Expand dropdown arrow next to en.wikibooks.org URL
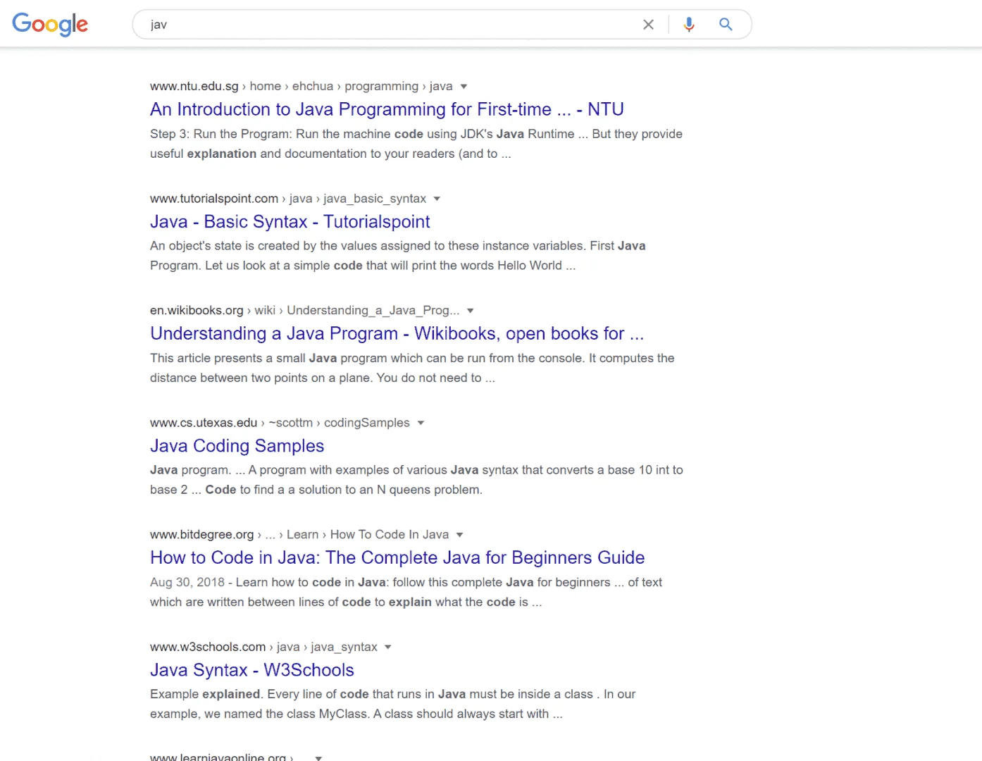The image size is (982, 761). tap(471, 311)
